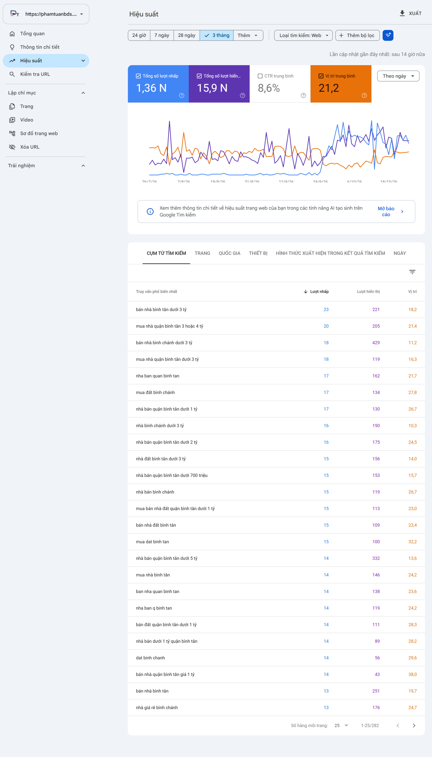Click the Kiểm tra URL magnifier icon
The image size is (432, 757).
click(x=12, y=74)
